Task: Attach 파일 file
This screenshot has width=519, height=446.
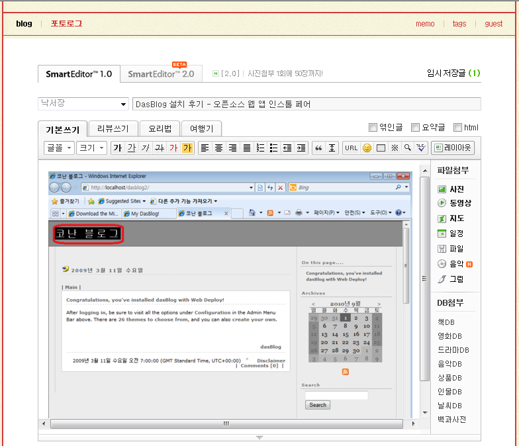Action: point(450,249)
